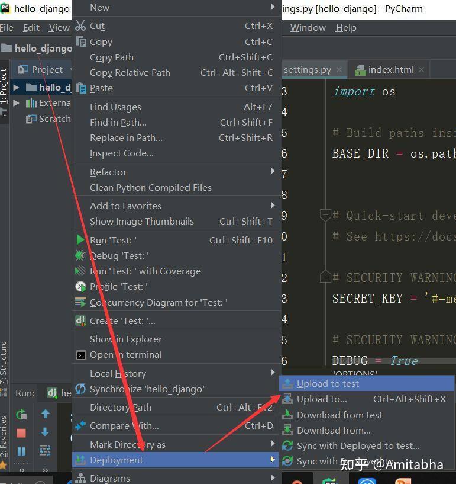
Task: Choose Find Usages menu entry
Action: [x=177, y=107]
